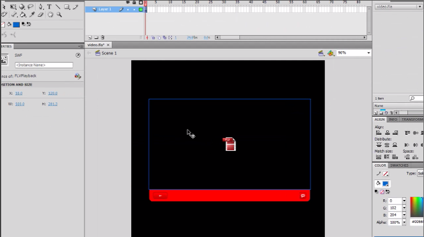Click the Center Frame timeline icon
The height and width of the screenshot is (237, 424).
pos(147,38)
